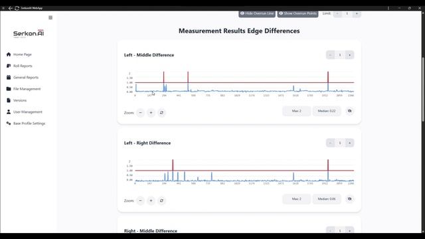Click Left - Right Difference limit value

[340, 143]
